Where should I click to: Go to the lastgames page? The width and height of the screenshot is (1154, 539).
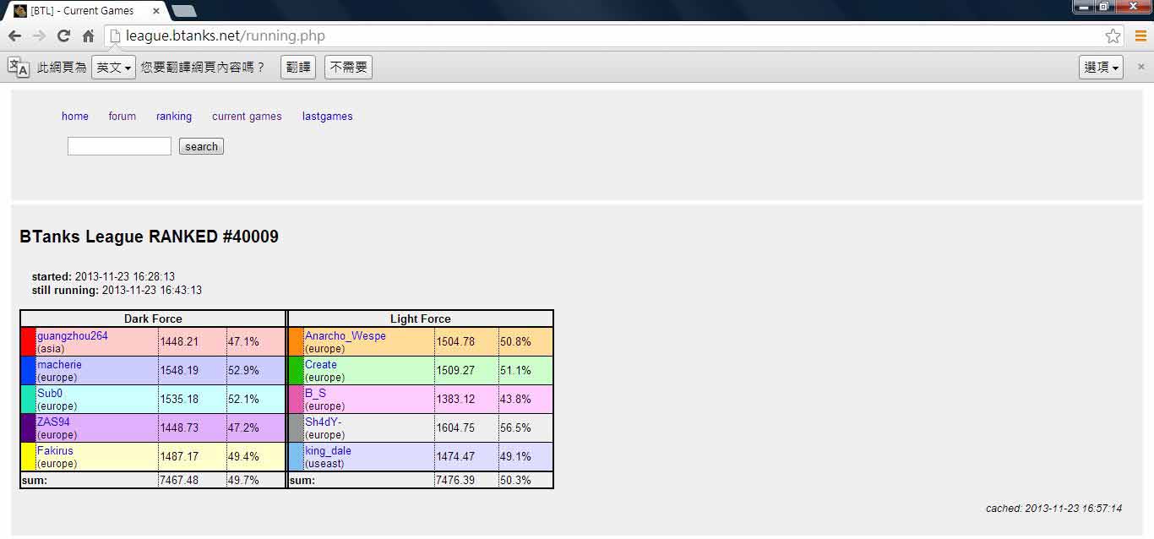(x=327, y=117)
